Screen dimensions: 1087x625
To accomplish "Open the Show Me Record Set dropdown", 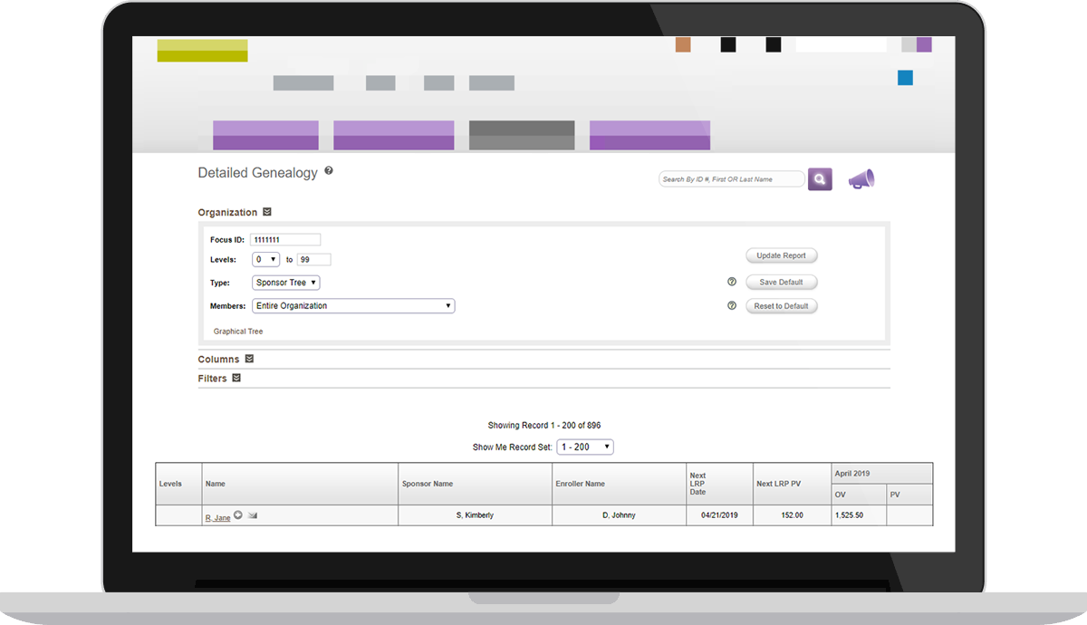I will pyautogui.click(x=585, y=447).
